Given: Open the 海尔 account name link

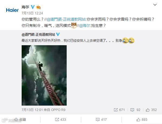Looking at the screenshot, I should (x=25, y=7).
